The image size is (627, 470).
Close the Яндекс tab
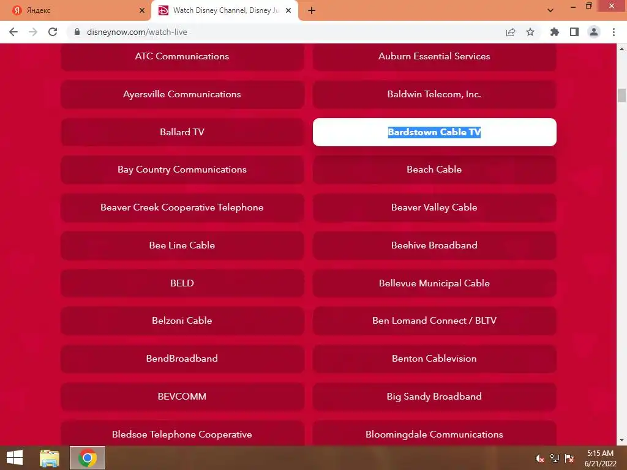(142, 10)
